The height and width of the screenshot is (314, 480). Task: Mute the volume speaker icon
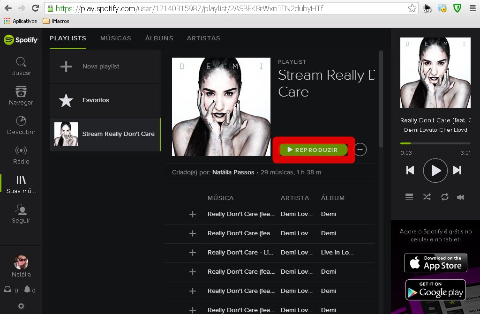coord(461,197)
